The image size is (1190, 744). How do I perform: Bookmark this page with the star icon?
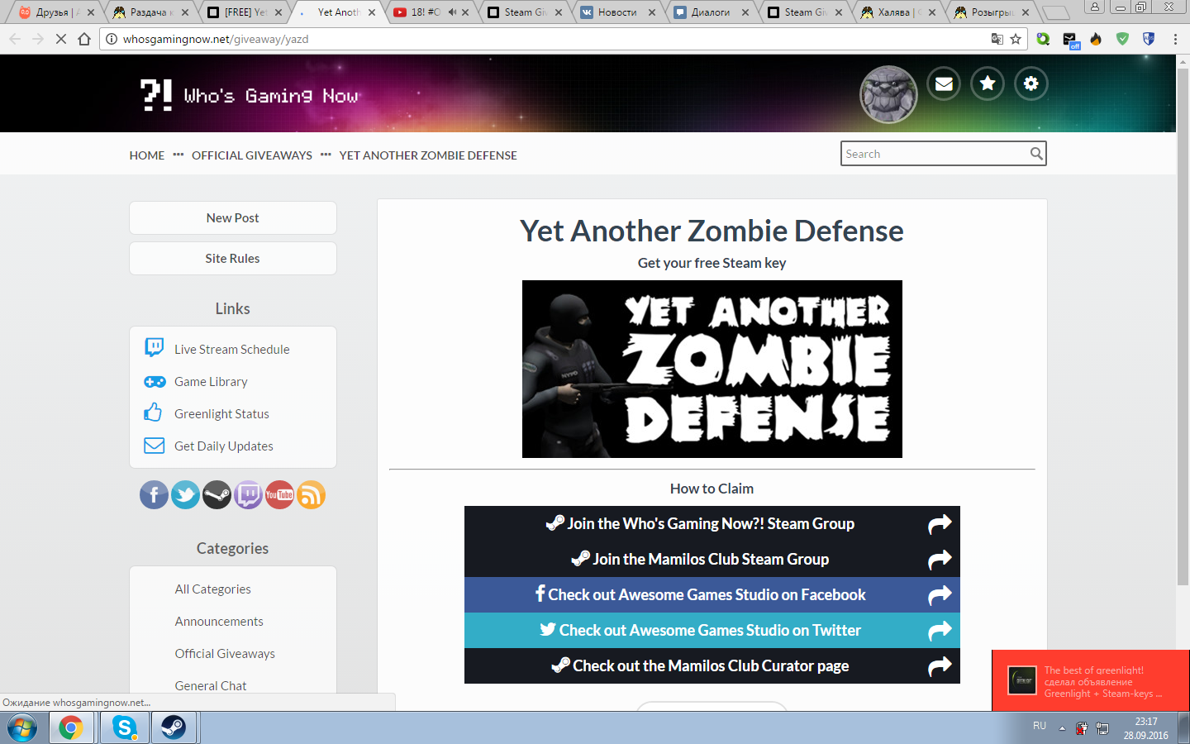point(1016,39)
